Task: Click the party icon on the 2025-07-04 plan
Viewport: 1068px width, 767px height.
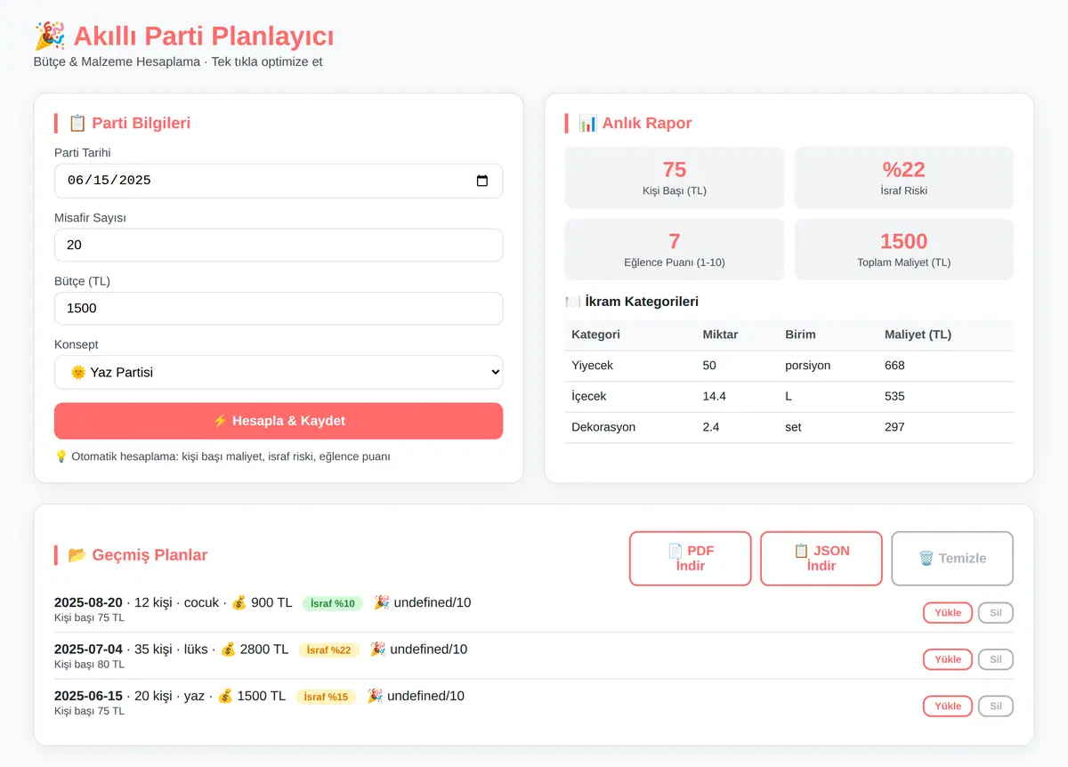Action: point(377,649)
